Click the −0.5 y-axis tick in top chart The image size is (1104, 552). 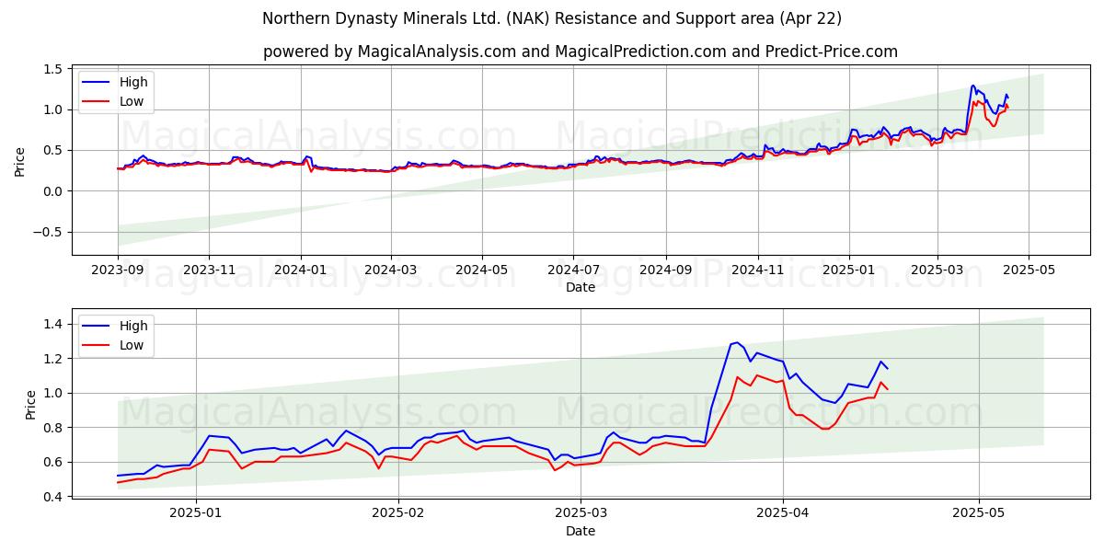coord(46,232)
